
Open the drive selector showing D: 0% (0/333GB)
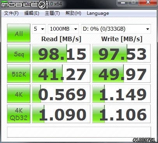[116, 29]
